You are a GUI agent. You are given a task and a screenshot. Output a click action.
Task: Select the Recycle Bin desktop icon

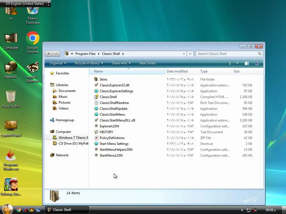11,96
